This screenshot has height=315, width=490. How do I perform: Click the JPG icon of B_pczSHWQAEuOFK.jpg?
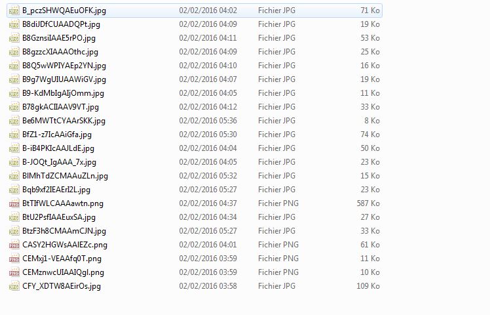coord(14,10)
